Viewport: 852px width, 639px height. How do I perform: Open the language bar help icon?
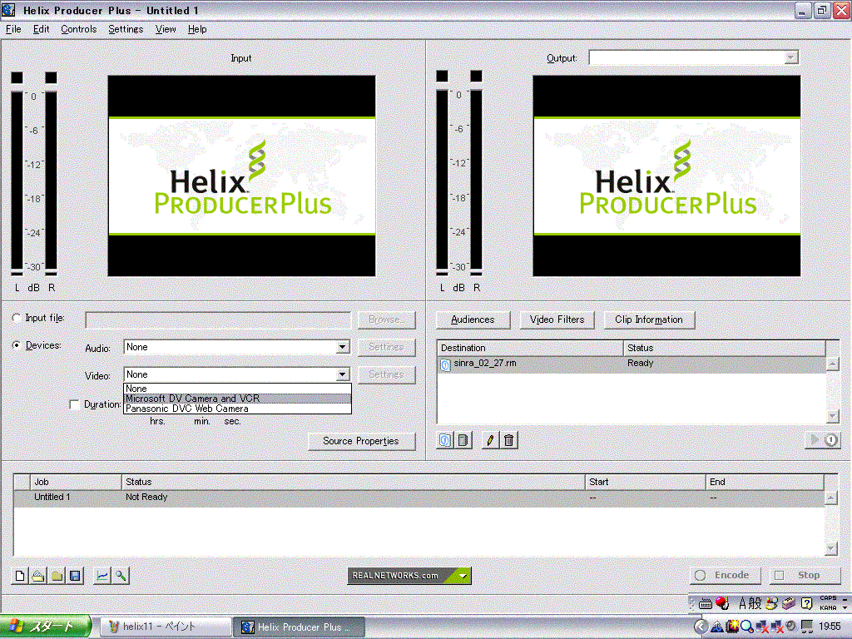pos(806,602)
